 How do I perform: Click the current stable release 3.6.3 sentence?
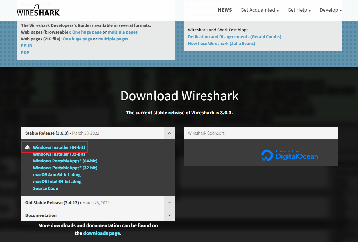tap(180, 113)
